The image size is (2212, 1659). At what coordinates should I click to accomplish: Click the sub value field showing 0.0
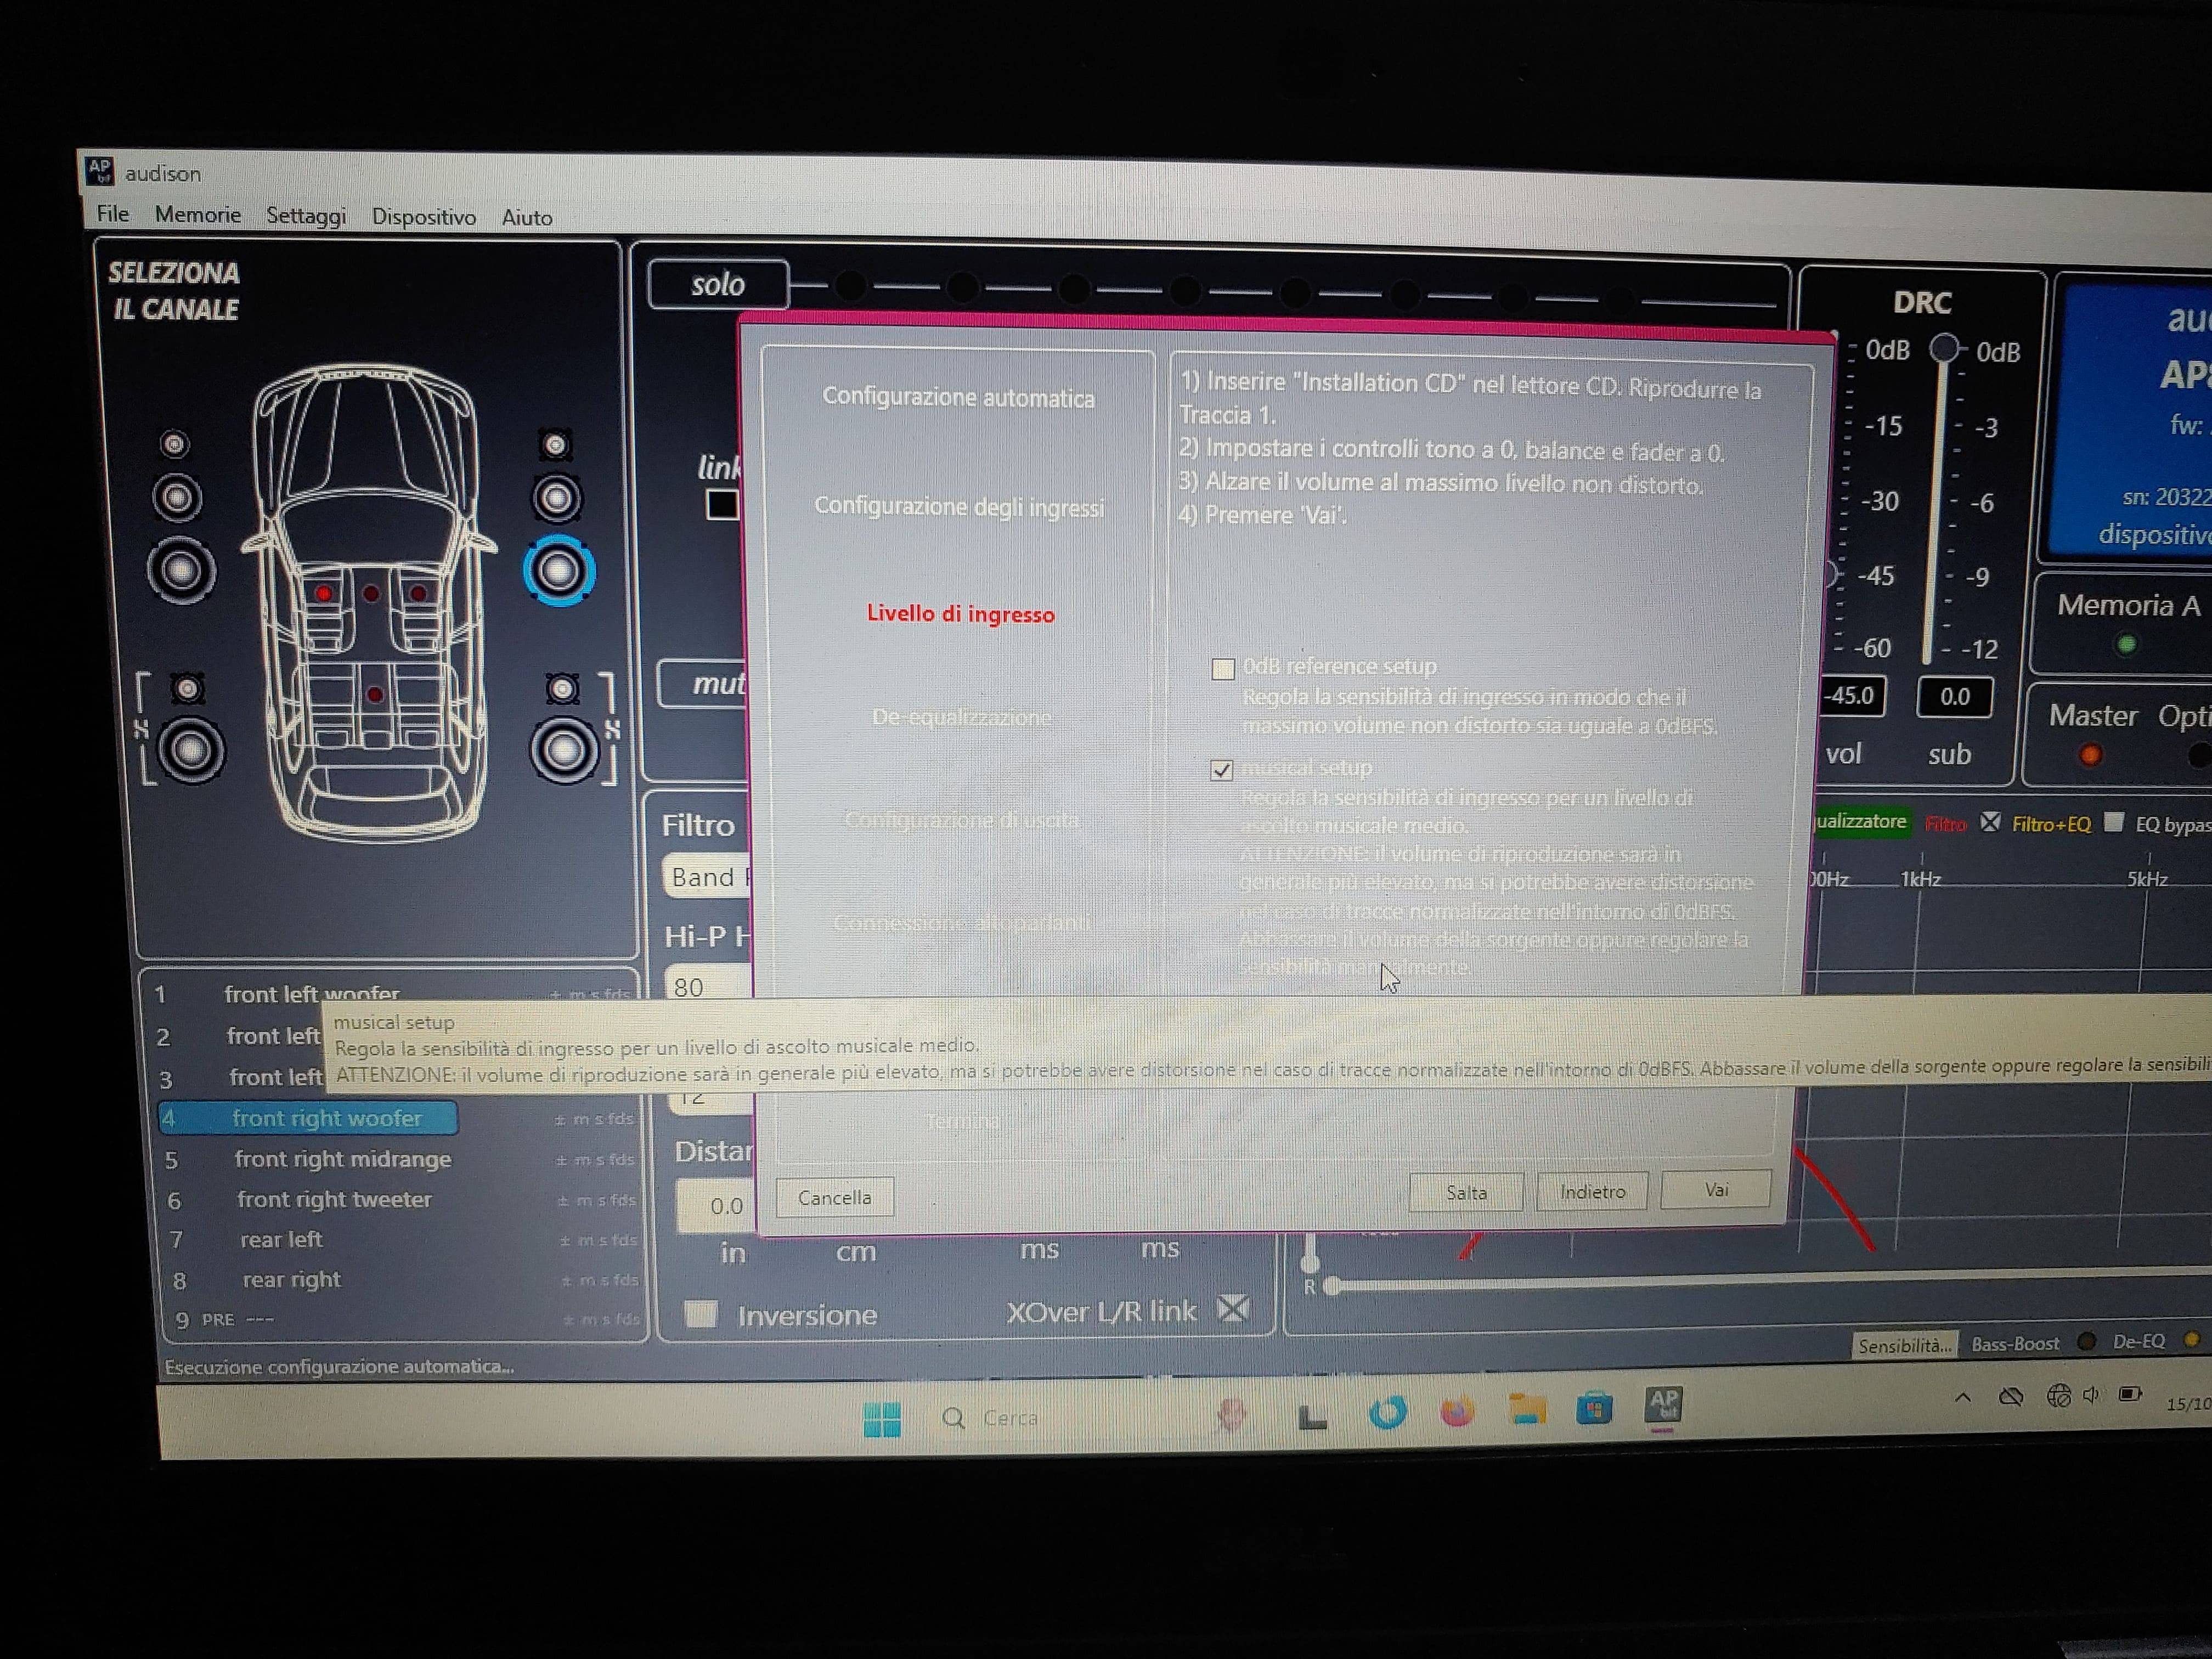[1954, 696]
